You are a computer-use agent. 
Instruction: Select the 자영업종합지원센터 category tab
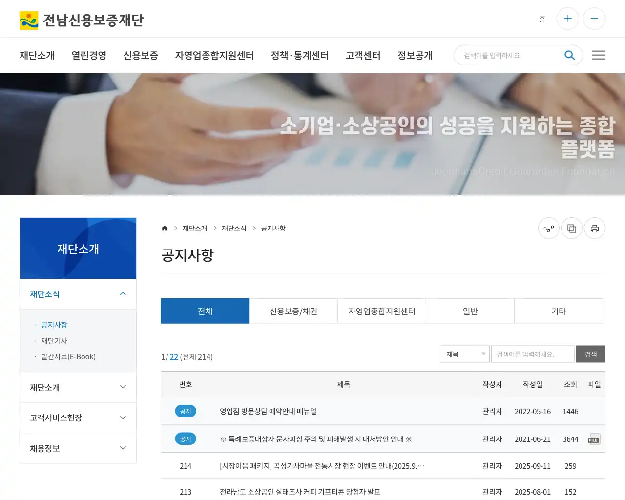382,311
